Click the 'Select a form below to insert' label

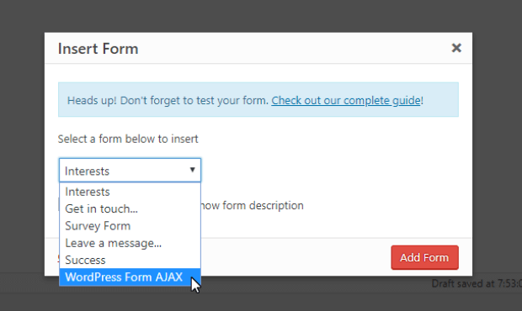point(128,139)
